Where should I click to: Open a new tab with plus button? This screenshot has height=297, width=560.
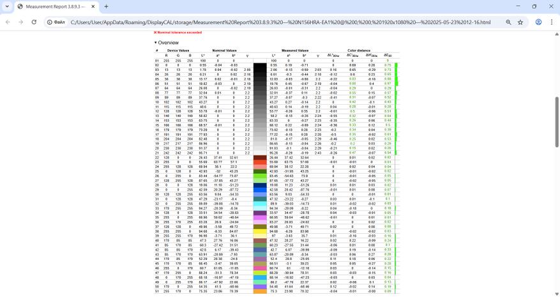tap(106, 6)
